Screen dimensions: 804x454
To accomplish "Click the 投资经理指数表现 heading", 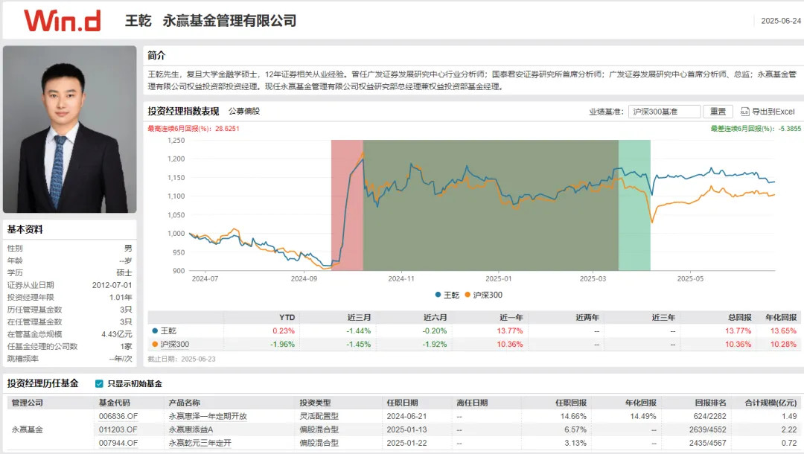I will pyautogui.click(x=184, y=111).
